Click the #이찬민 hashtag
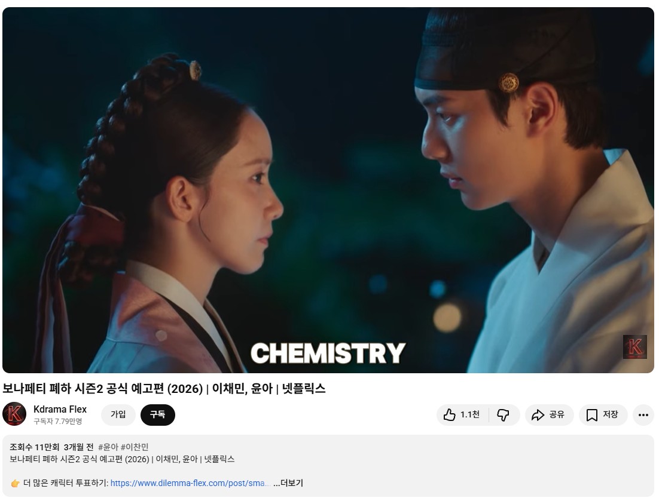Viewport: 659px width, 501px height. (x=135, y=447)
